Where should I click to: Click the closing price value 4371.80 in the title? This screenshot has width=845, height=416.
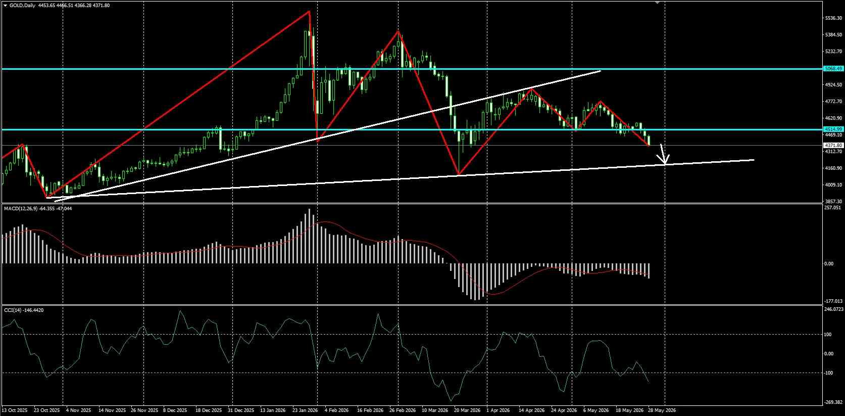point(102,6)
